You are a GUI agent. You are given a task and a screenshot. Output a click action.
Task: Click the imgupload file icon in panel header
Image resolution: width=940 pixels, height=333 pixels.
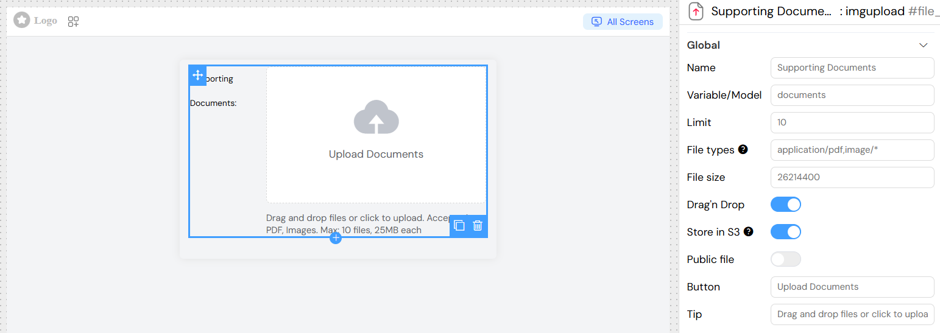[696, 12]
